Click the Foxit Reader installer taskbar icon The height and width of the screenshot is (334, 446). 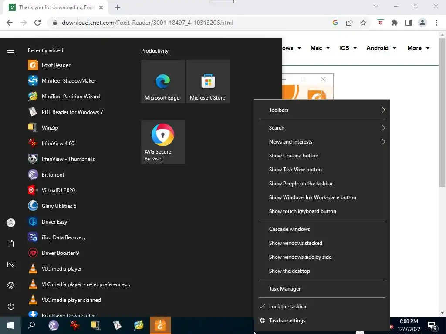(x=160, y=325)
